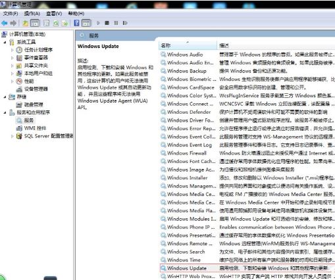Click the 共享文件夹 icon in tree
Viewport: 335px width, 280px height.
point(19,66)
